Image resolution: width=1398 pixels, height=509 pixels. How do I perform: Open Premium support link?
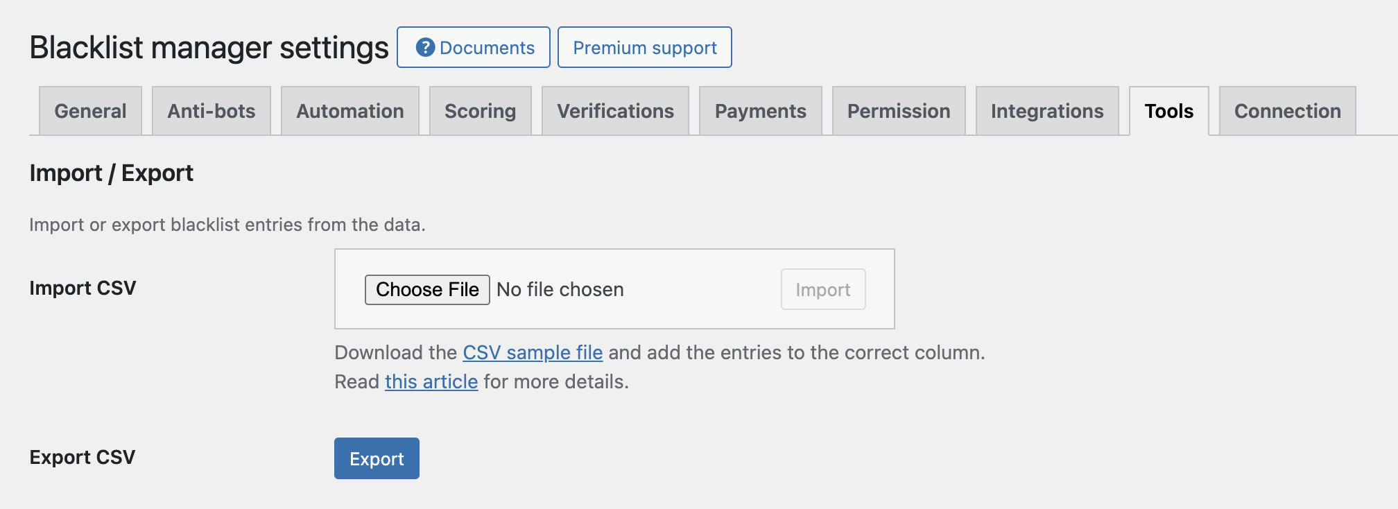645,47
